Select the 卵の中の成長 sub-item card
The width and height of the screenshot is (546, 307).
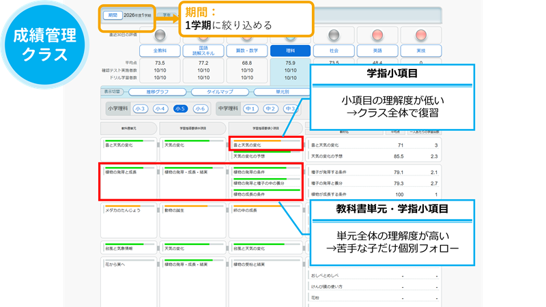coord(265,220)
